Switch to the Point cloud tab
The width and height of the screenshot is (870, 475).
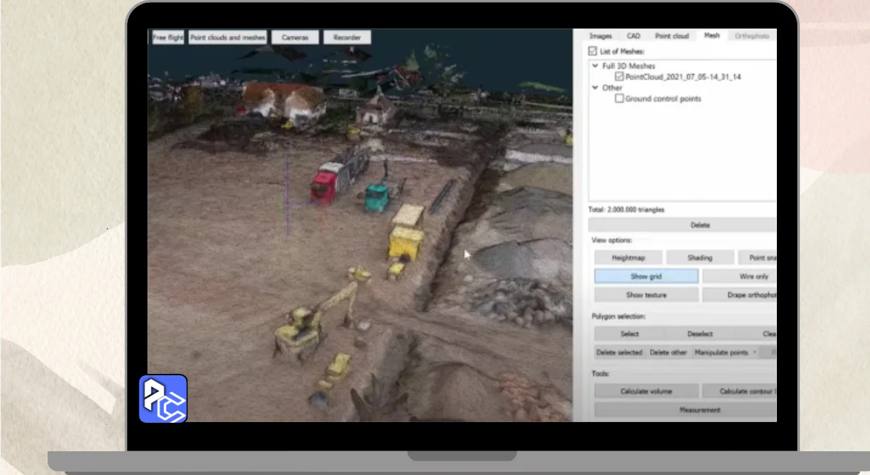click(672, 36)
